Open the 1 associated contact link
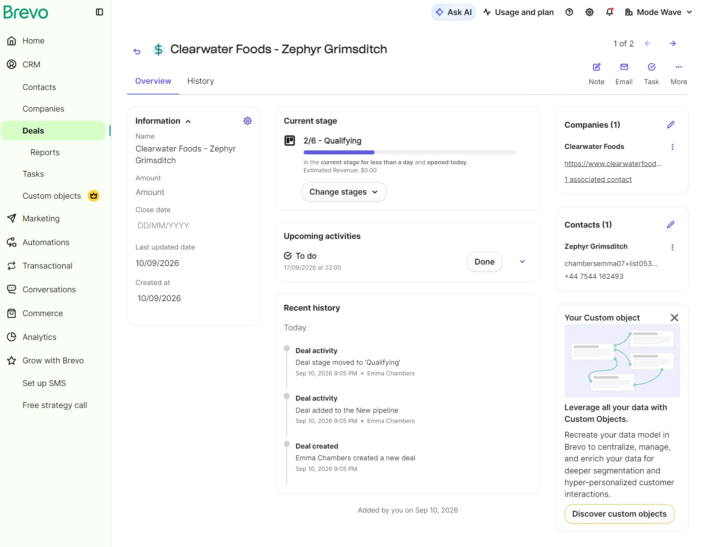Screen dimensions: 703x547 (x=598, y=179)
